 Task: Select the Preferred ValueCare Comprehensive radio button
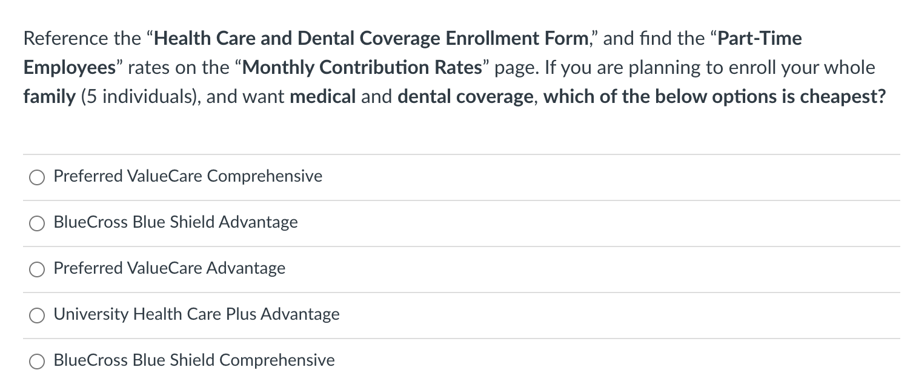tap(37, 177)
